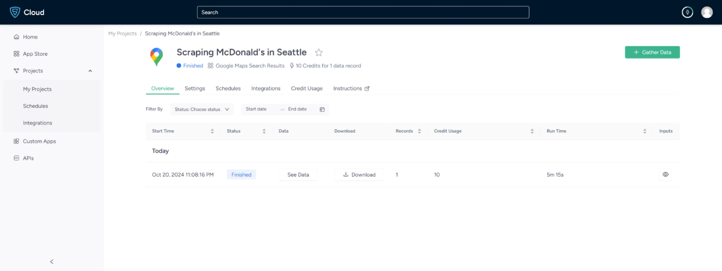722x271 pixels.
Task: Click the Oct 20, 2024 11:08:16 PM cell
Action: tap(183, 175)
